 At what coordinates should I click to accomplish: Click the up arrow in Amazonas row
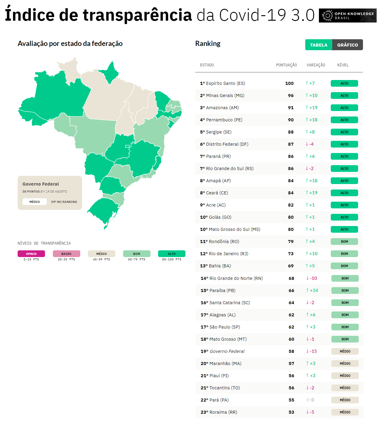(307, 107)
